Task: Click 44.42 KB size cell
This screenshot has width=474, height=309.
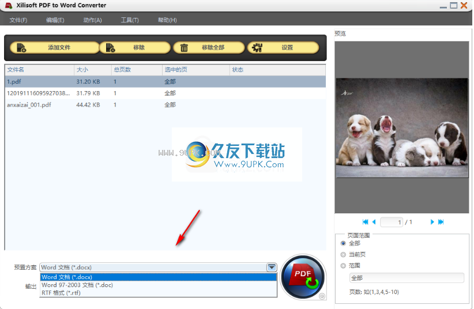Action: 88,104
